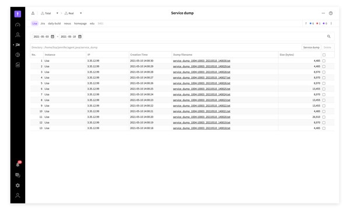Viewport: 350px width, 210px height.
Task: Open the help question mark icon
Action: (331, 13)
